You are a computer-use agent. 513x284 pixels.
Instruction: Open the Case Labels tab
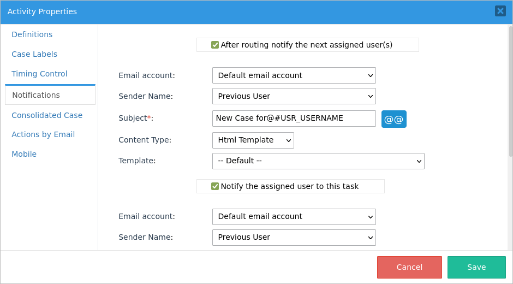[x=34, y=54]
